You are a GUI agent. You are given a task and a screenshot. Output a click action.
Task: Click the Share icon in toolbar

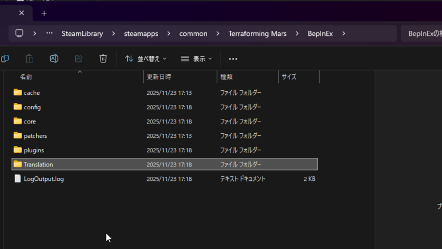tap(78, 59)
